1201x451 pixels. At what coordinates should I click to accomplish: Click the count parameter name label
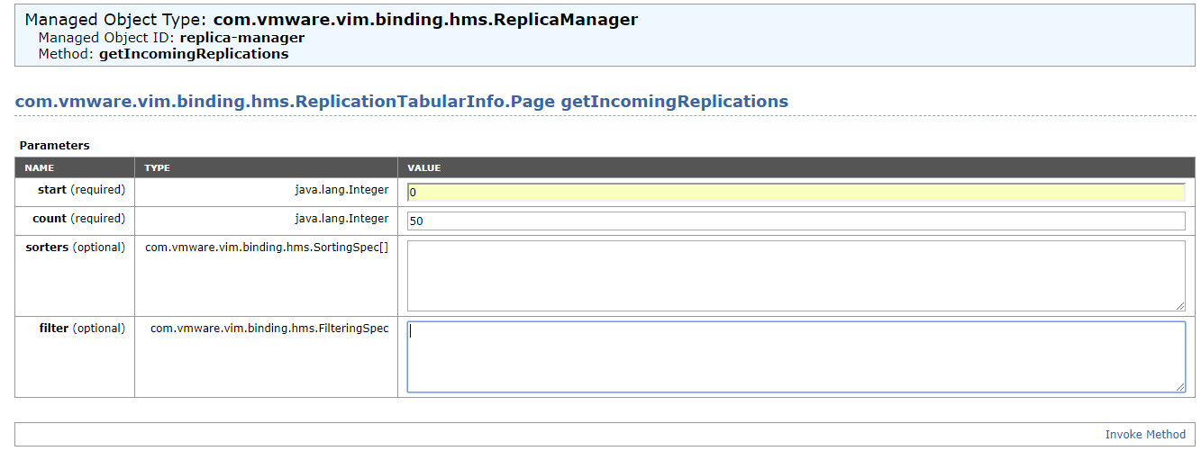pos(49,219)
